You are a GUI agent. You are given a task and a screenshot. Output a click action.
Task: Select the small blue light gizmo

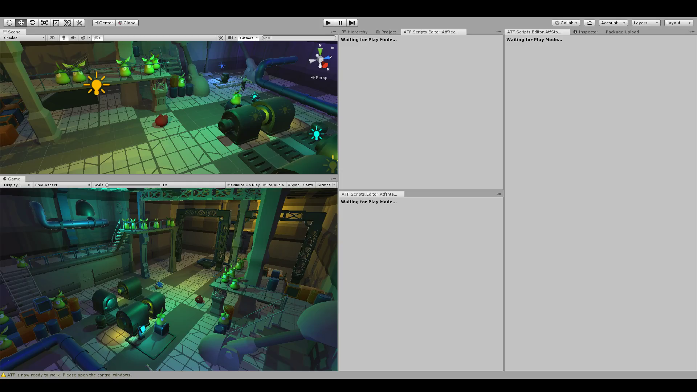click(222, 66)
